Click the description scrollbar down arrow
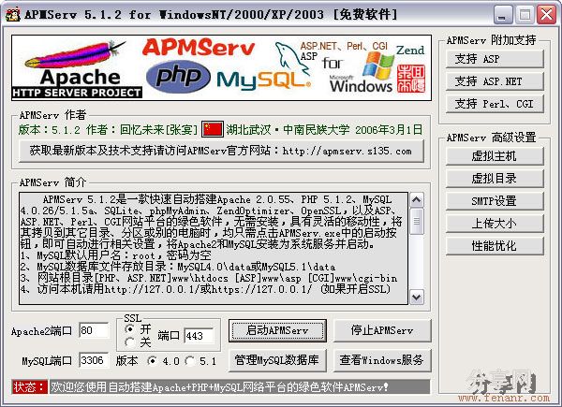The width and height of the screenshot is (562, 407). pos(416,298)
